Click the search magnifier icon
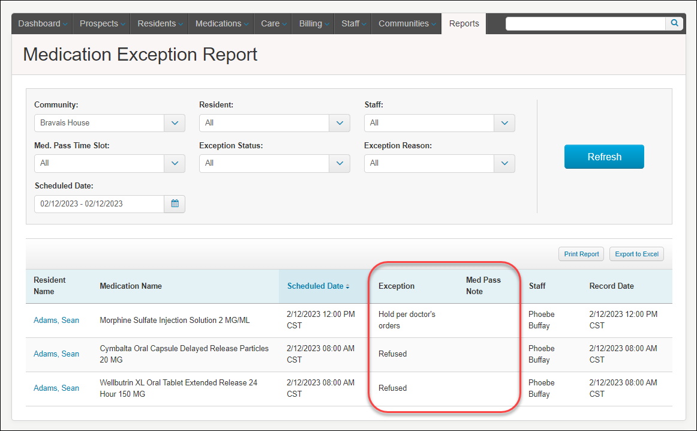The height and width of the screenshot is (431, 697). point(674,23)
